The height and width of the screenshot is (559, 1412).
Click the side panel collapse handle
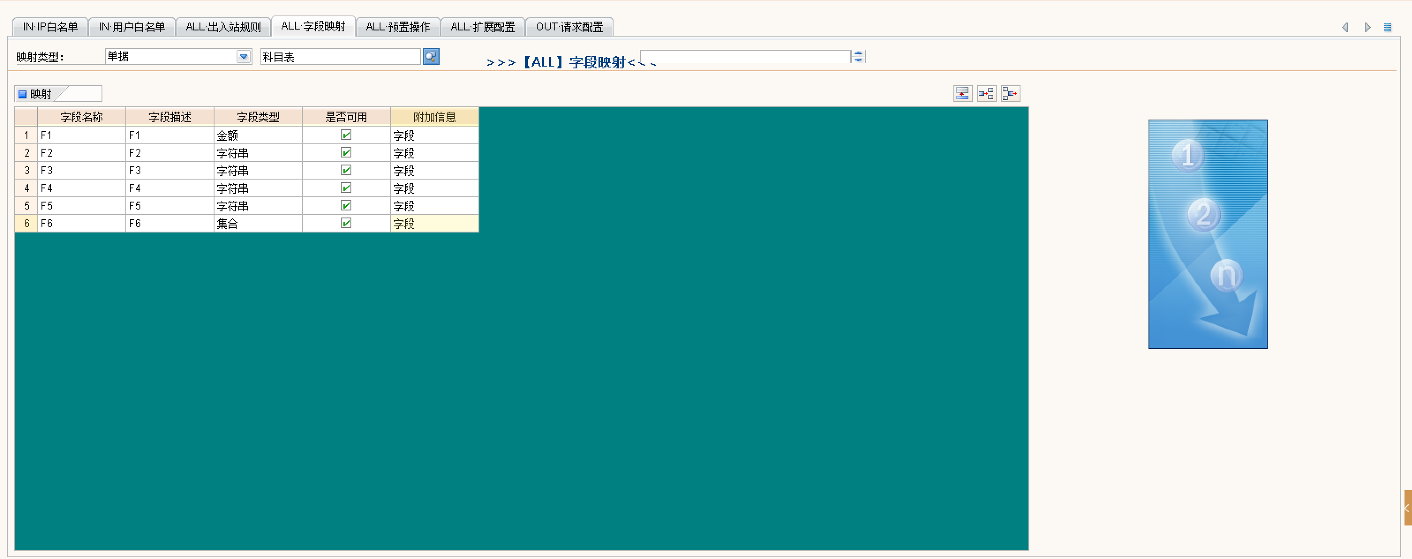pos(1407,507)
